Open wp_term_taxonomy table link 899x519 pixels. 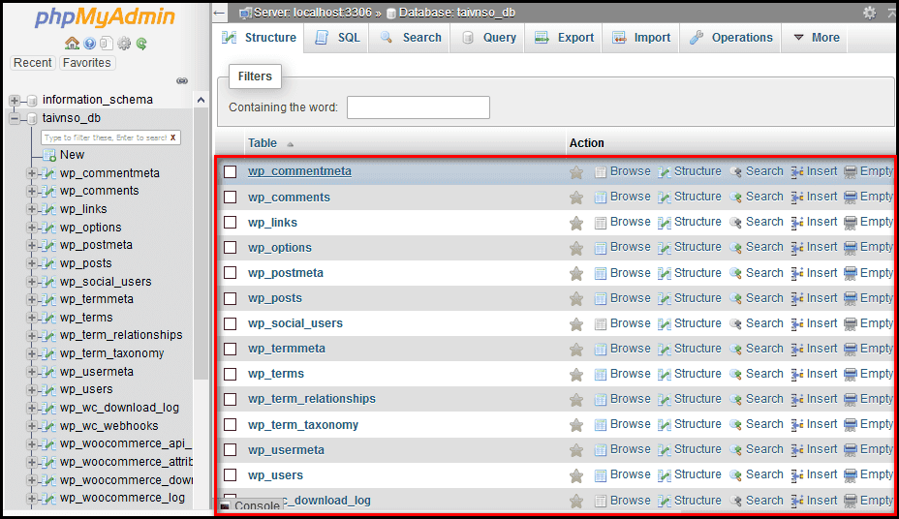(302, 424)
